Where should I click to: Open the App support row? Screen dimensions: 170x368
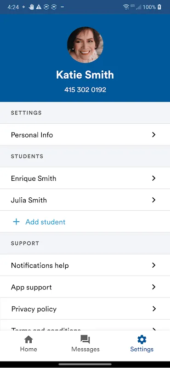coord(85,287)
